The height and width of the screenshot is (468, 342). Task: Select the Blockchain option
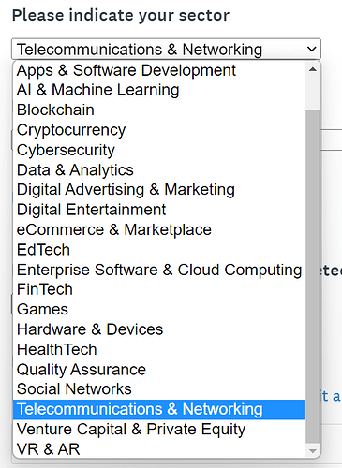[x=158, y=110]
